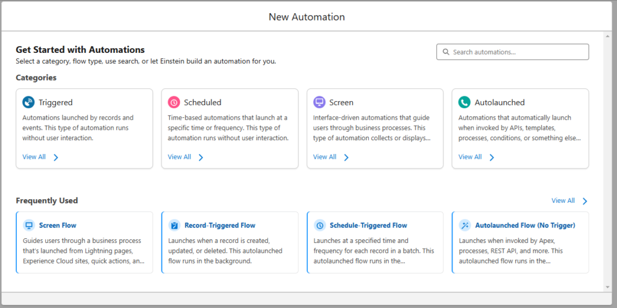Click the Autolaunched phone icon
Screen dimensions: 617x308
point(465,102)
